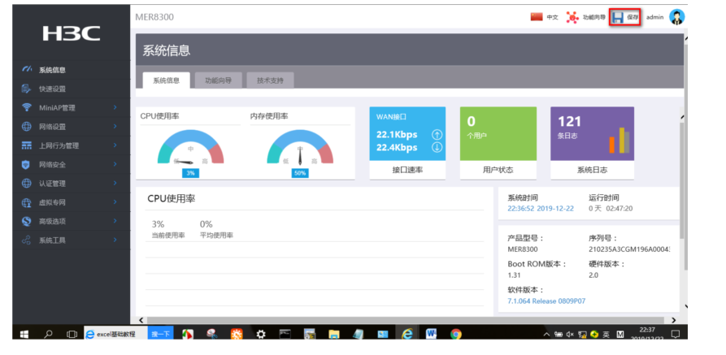Click the WAN download arrow icon
Image resolution: width=726 pixels, height=355 pixels.
(437, 147)
